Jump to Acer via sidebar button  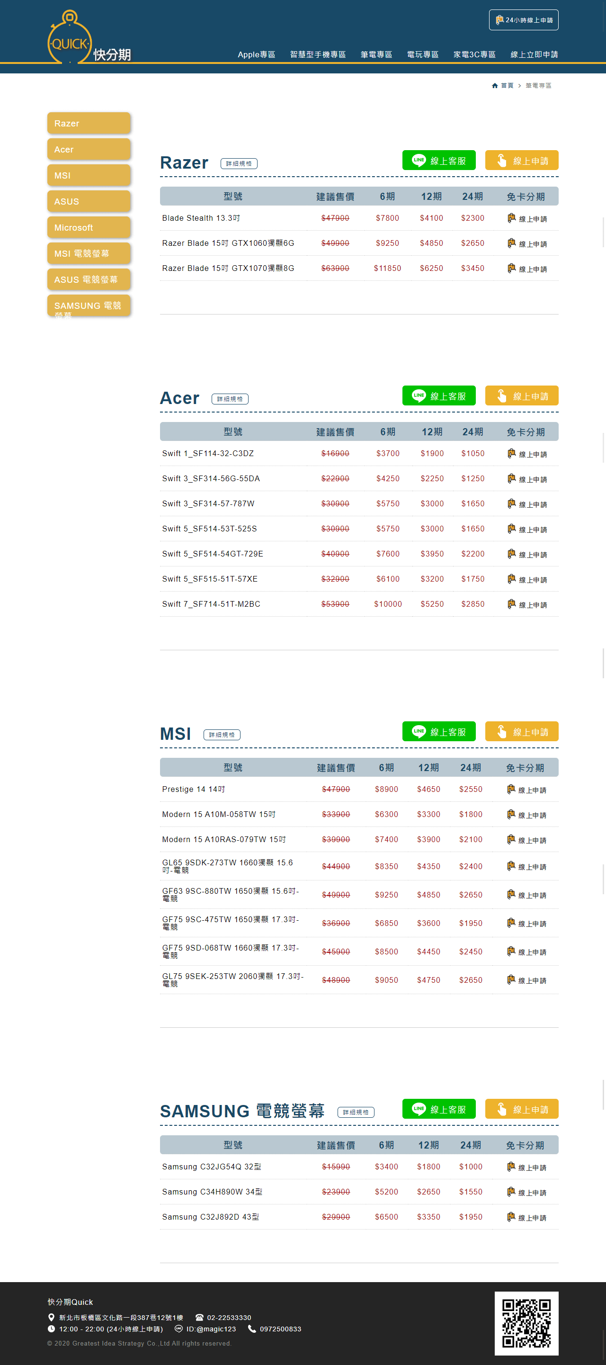[89, 149]
